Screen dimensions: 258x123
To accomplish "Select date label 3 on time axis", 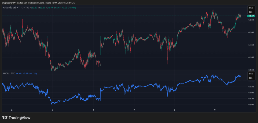I will tap(53, 110).
